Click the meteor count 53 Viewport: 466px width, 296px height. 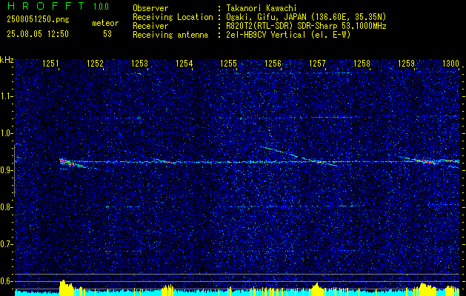tap(107, 34)
